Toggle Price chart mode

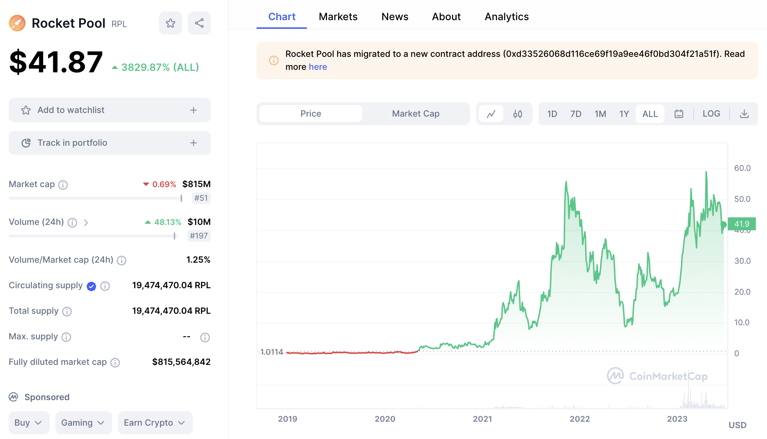click(311, 114)
